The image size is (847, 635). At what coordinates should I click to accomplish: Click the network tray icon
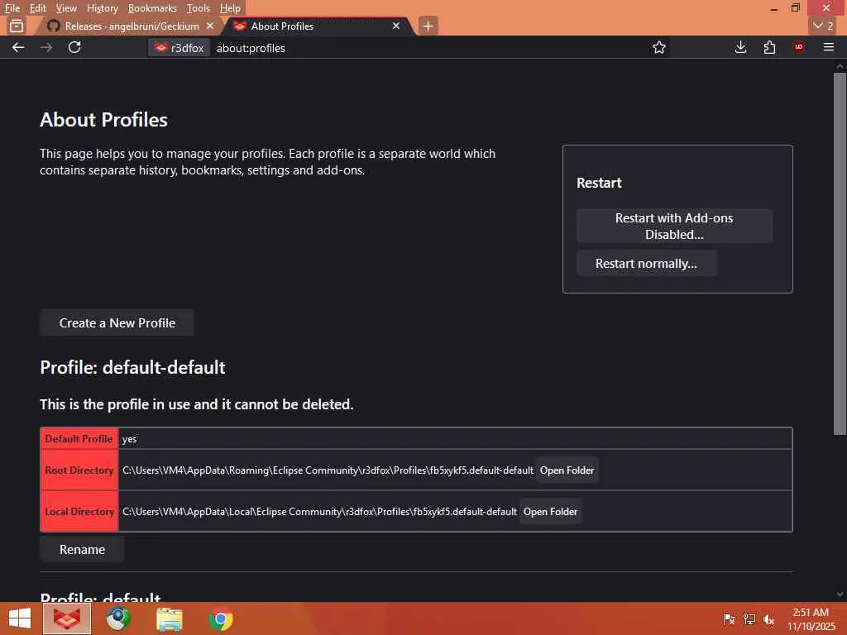coord(749,618)
